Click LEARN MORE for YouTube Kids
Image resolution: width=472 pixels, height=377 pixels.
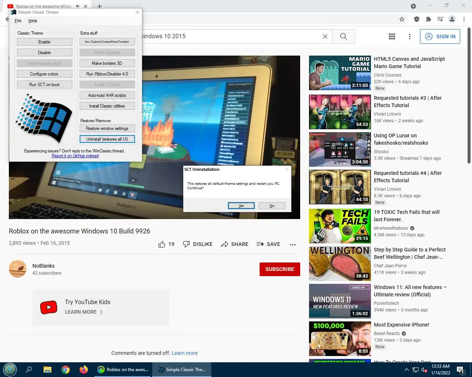coord(84,312)
